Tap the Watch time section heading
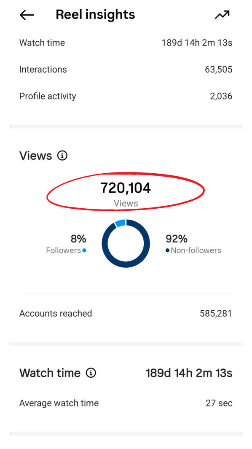 [50, 373]
